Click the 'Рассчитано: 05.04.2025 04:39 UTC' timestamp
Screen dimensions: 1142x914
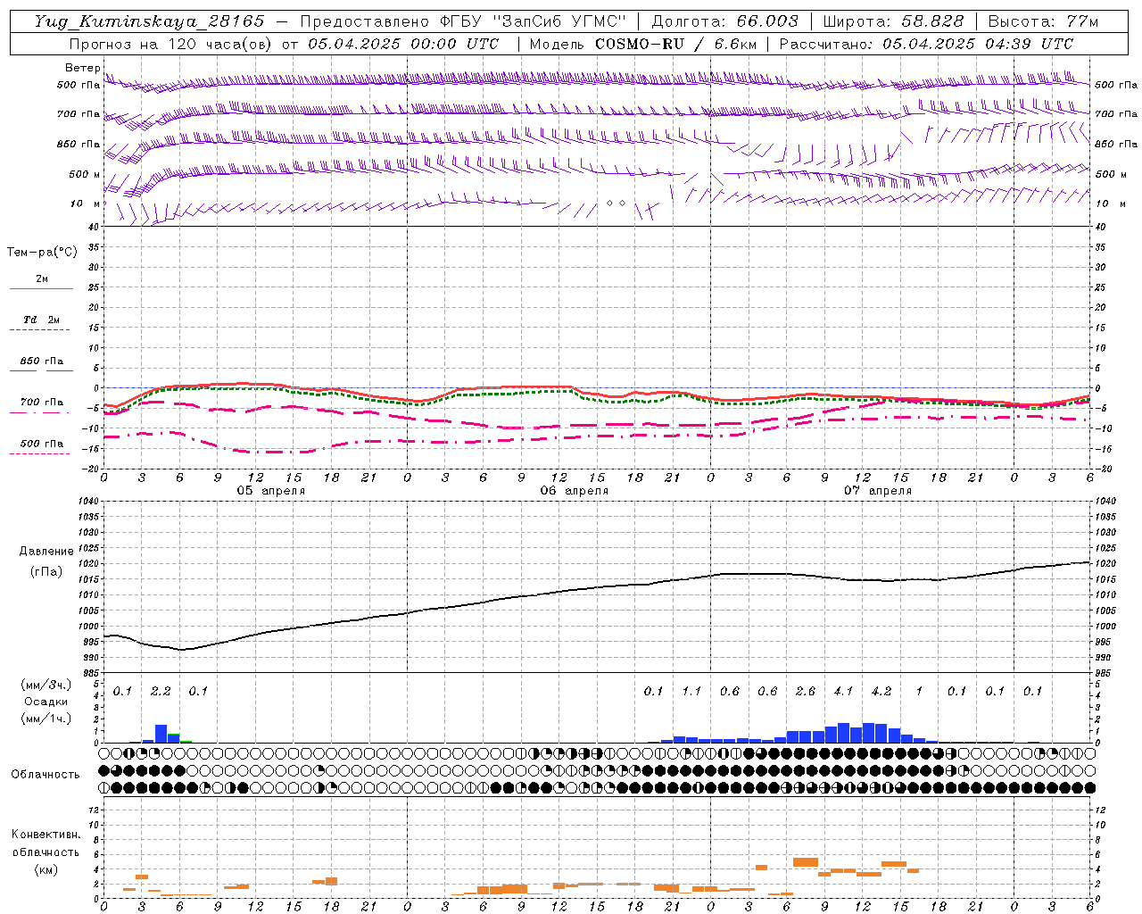pyautogui.click(x=926, y=44)
